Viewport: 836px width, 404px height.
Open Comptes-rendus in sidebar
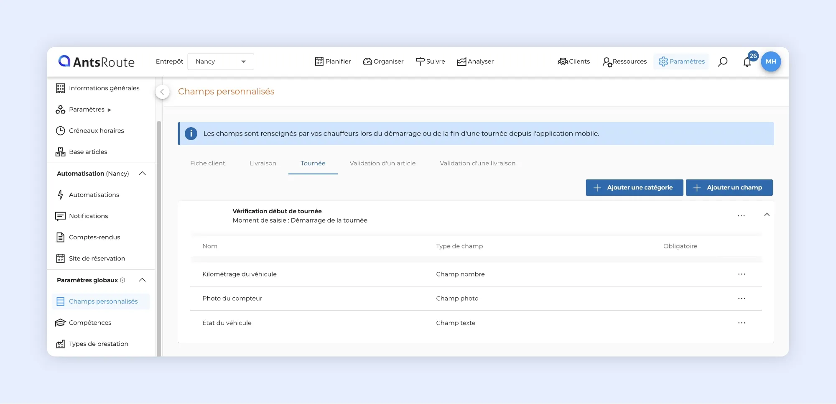pos(88,238)
